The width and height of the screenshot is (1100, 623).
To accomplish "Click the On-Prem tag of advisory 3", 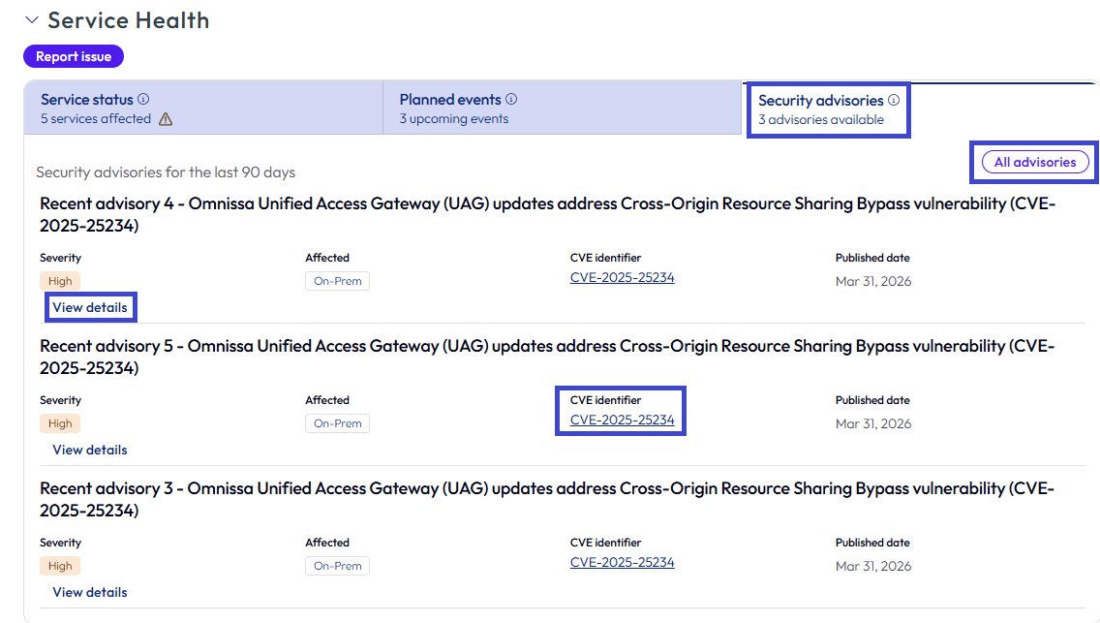I will tap(337, 566).
